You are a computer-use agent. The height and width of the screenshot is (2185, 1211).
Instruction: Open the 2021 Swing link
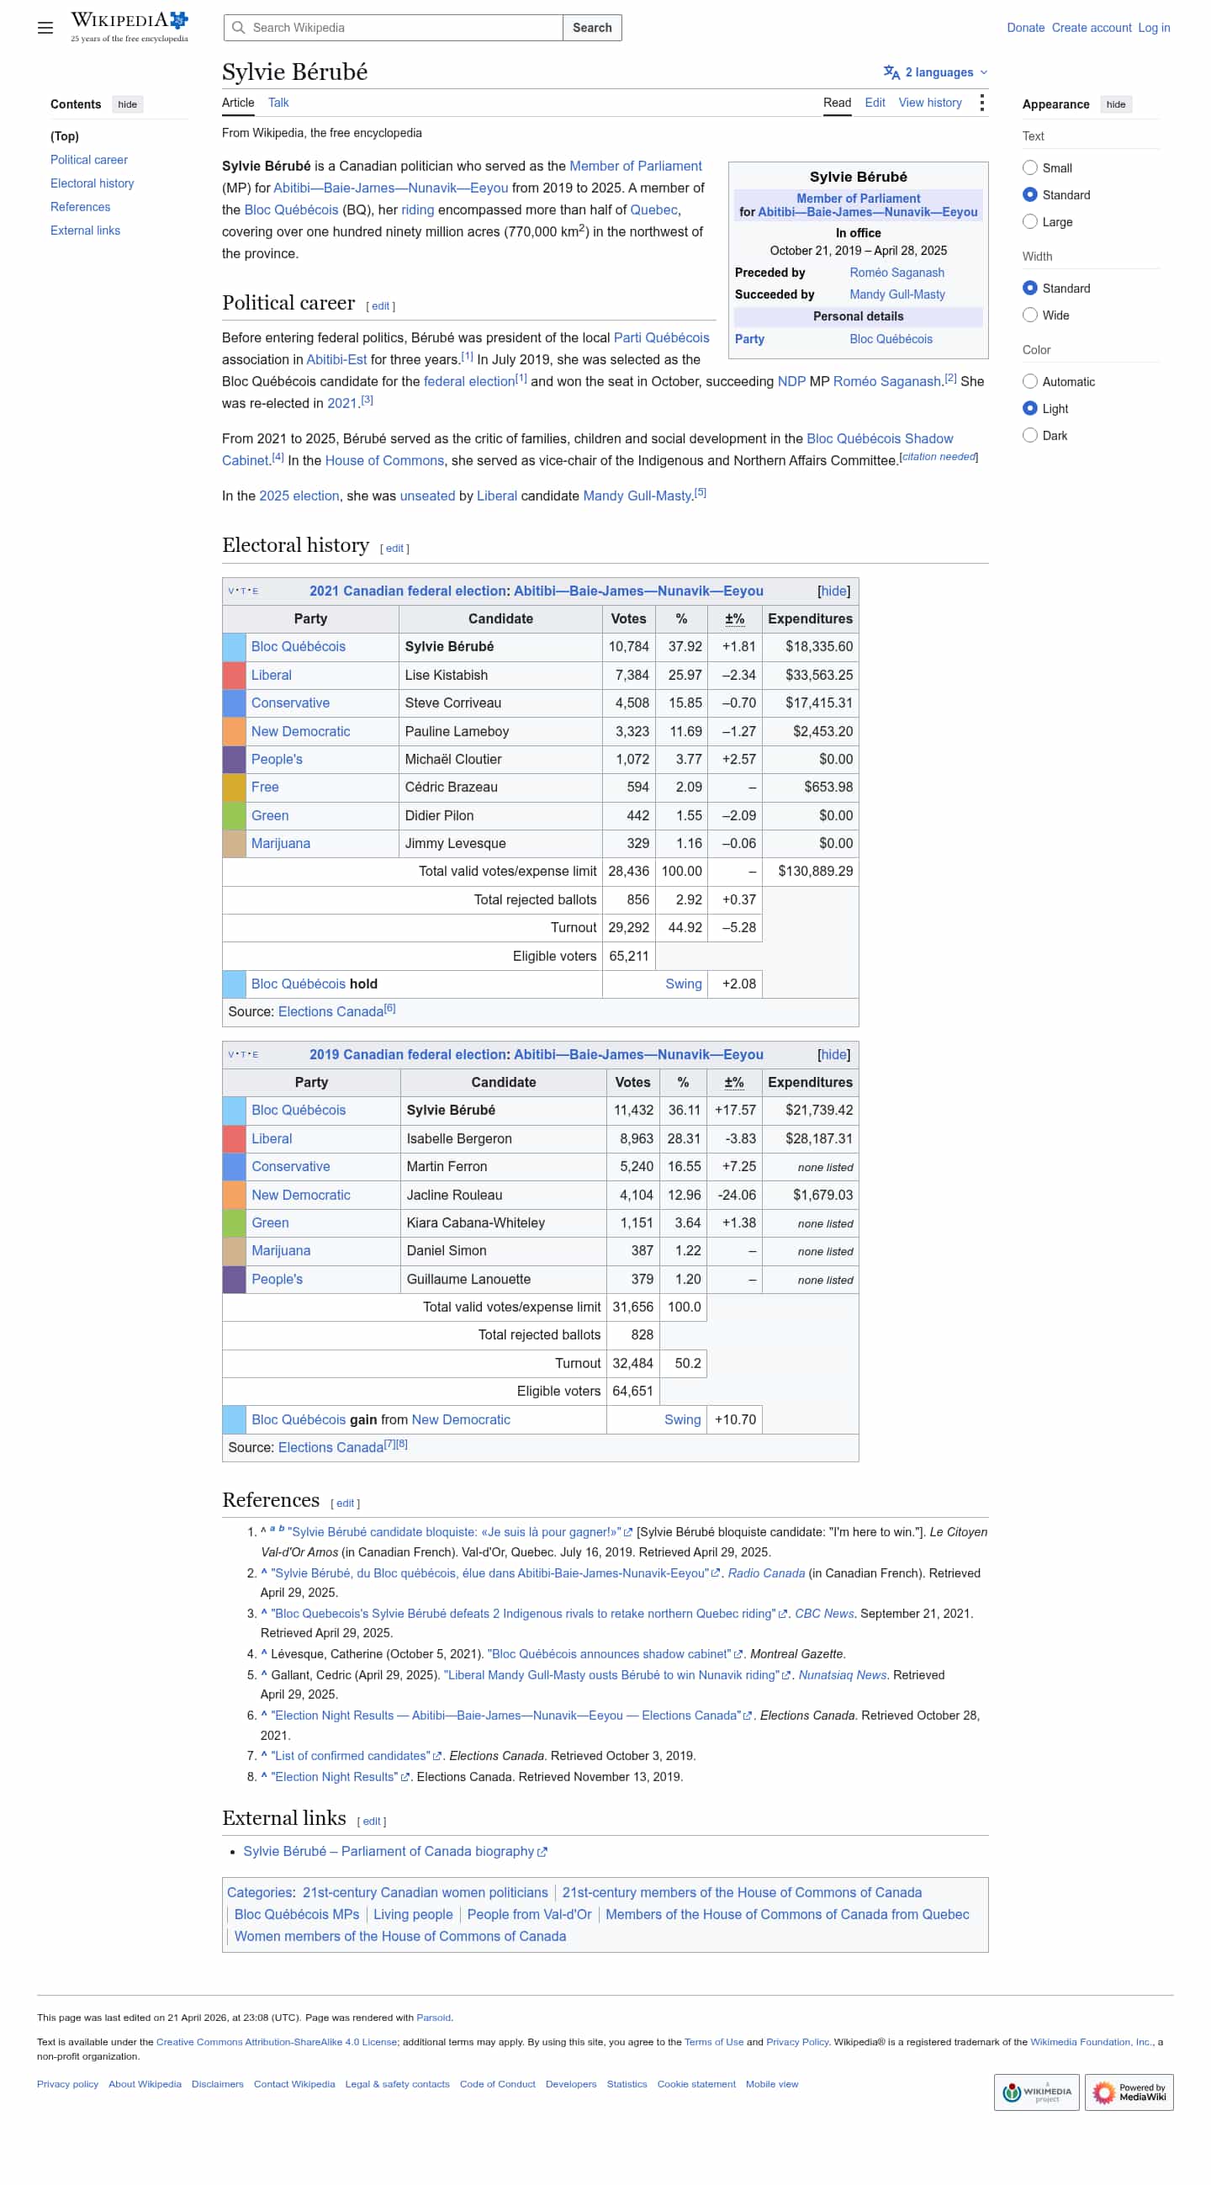point(683,984)
